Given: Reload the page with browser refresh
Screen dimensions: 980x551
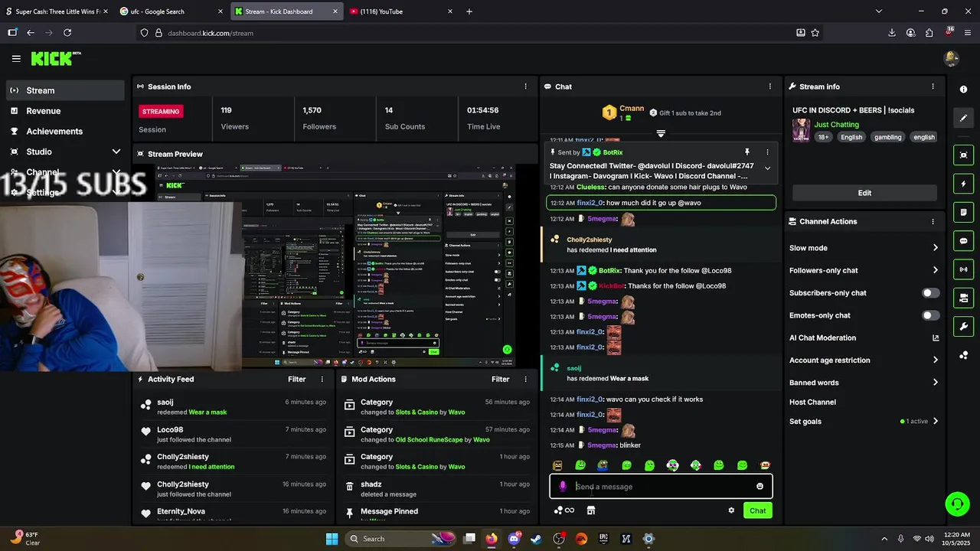Looking at the screenshot, I should coord(67,33).
